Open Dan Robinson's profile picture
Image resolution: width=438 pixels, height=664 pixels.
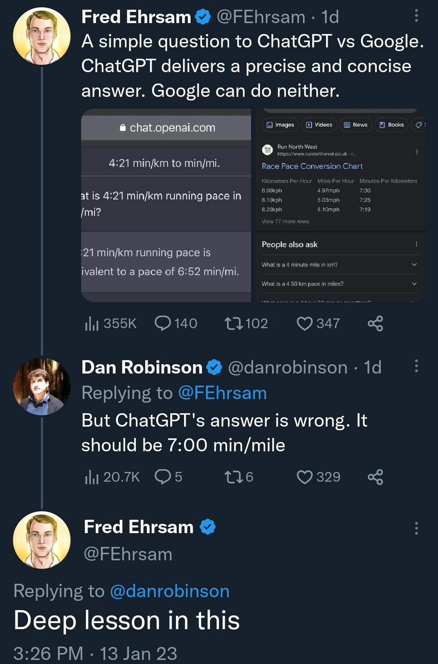pos(42,386)
